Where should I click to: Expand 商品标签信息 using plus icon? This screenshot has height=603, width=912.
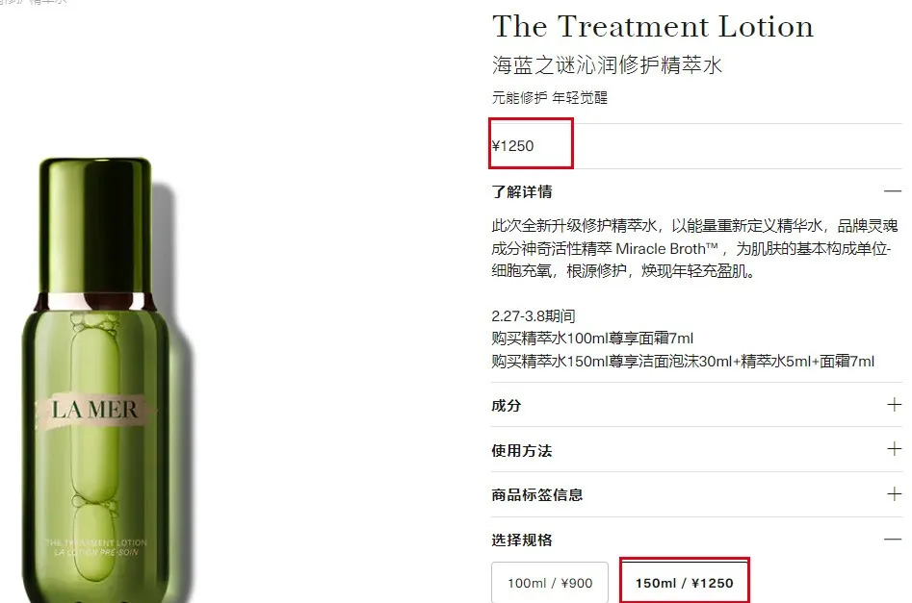[894, 493]
